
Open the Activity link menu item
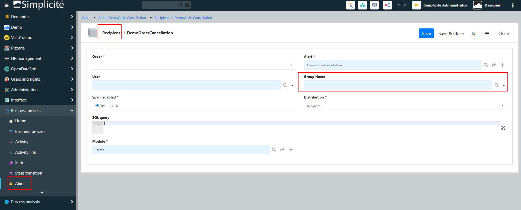tap(38, 152)
